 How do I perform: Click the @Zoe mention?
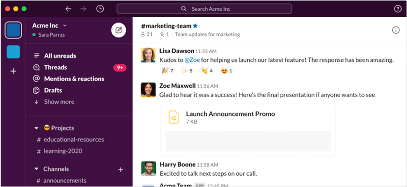point(192,60)
